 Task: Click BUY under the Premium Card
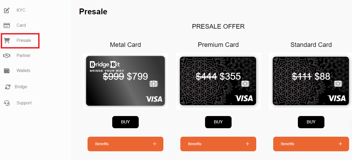coord(218,122)
